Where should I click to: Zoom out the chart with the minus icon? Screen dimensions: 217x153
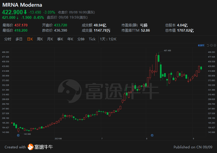pyautogui.click(x=212, y=45)
